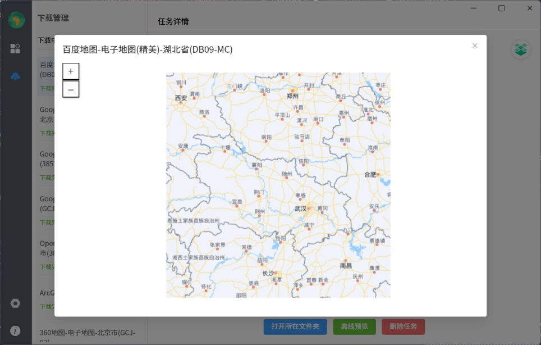This screenshot has width=541, height=345.
Task: Zoom out the map with minus button
Action: (71, 89)
